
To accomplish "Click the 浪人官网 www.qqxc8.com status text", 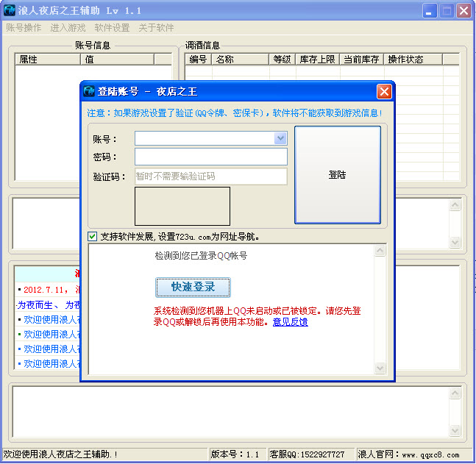I will (408, 454).
